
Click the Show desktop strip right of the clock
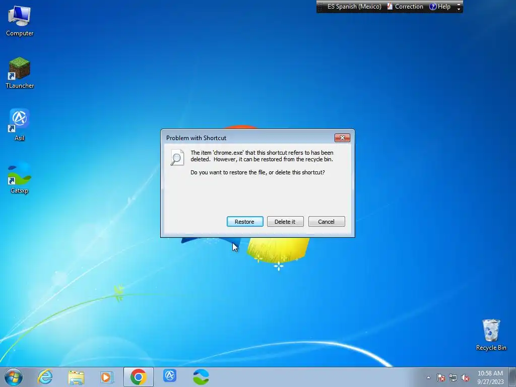pos(513,377)
